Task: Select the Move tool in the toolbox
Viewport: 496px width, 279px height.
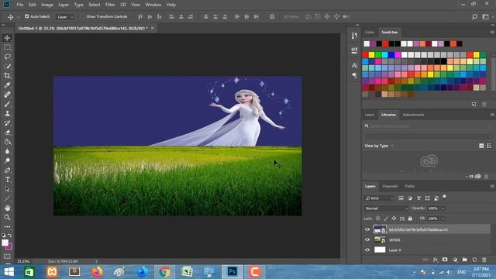Action: click(7, 38)
